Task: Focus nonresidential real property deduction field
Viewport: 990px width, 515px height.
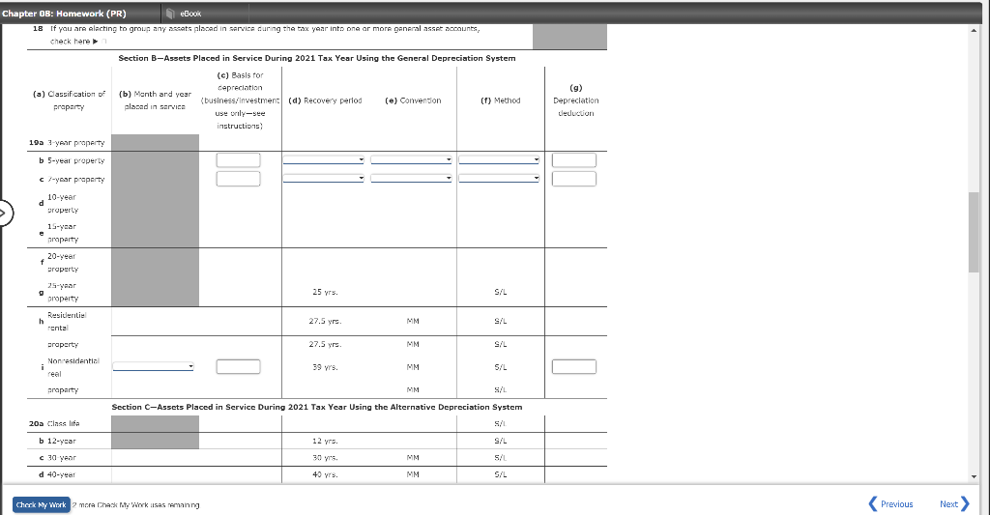Action: click(574, 367)
